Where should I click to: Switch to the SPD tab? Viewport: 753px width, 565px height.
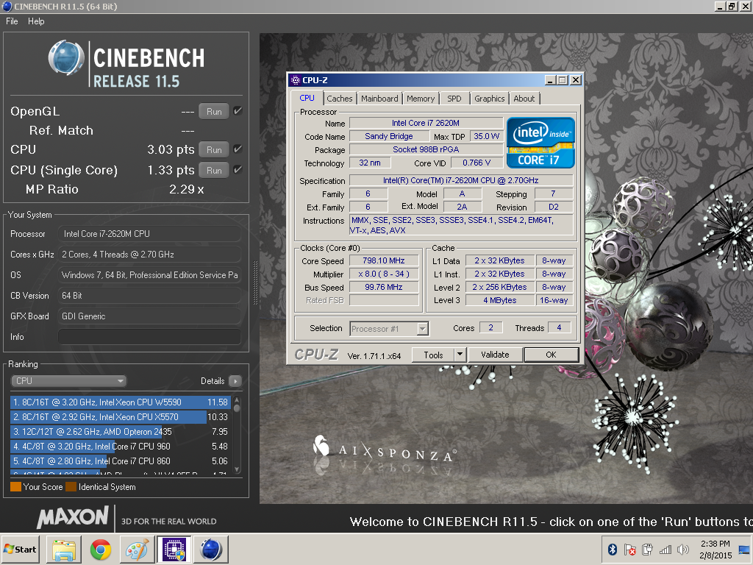454,99
